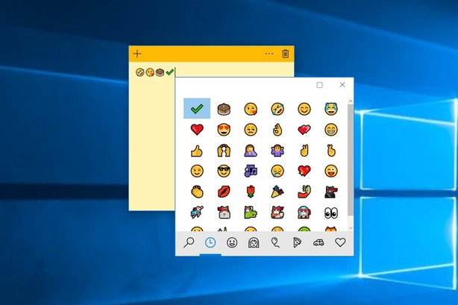Insert the closed-eyes smiling face beside tears of joy
Viewport: 458px width, 305px height.
(x=304, y=109)
